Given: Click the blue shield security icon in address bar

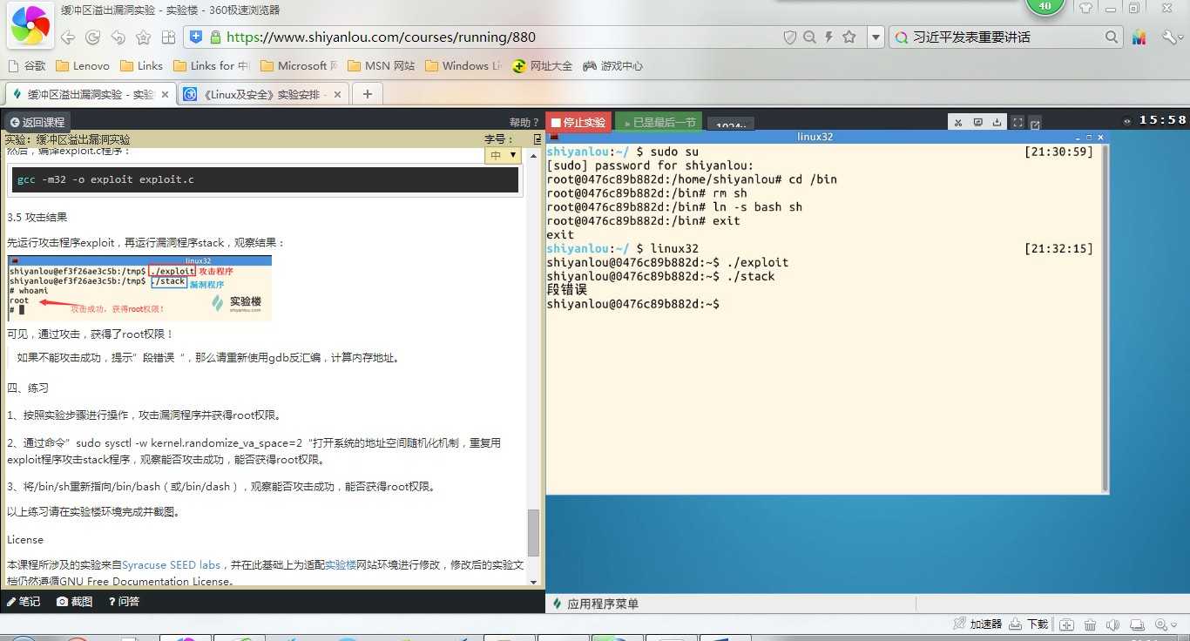Looking at the screenshot, I should point(196,37).
